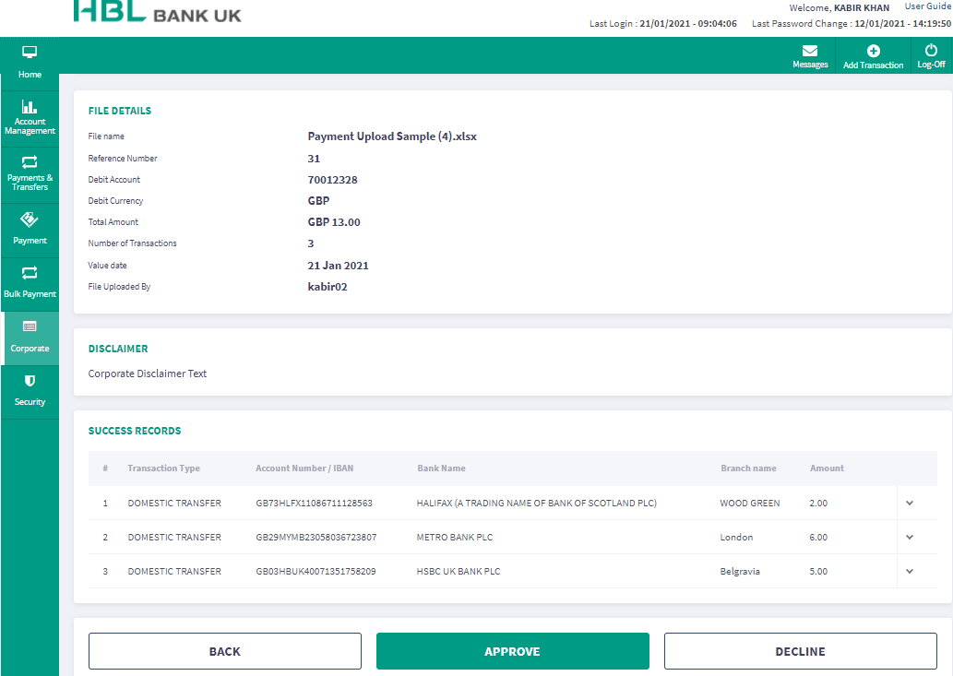Click Payments & Transfers arrows icon

click(30, 162)
